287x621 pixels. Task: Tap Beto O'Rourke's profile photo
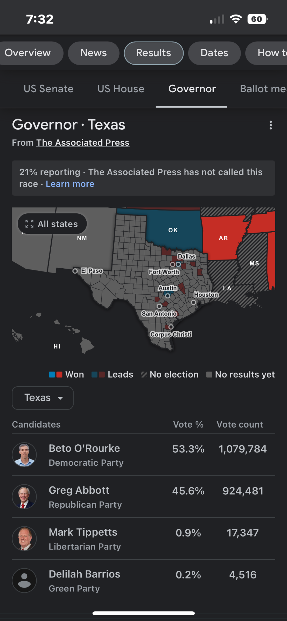pos(24,455)
